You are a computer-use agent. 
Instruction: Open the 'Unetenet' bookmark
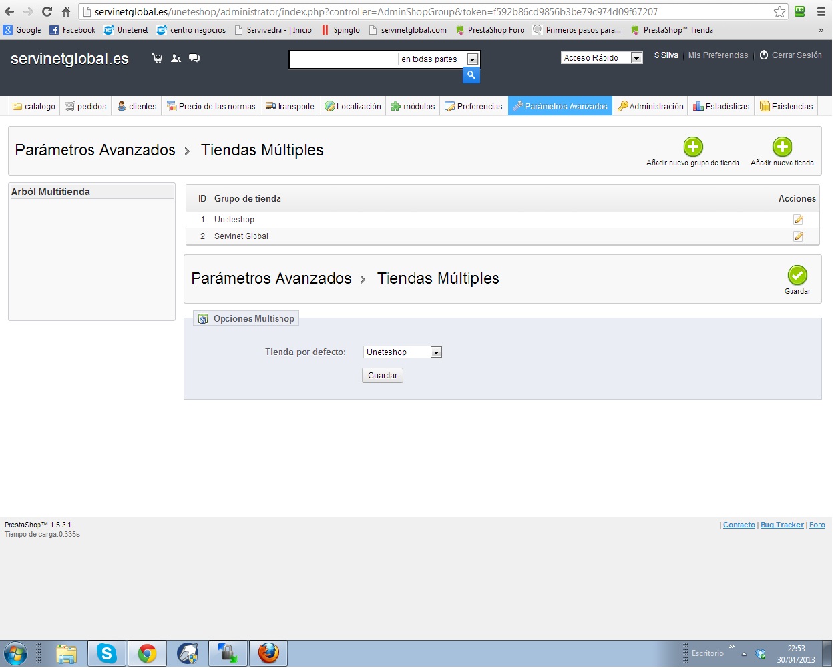click(x=126, y=30)
